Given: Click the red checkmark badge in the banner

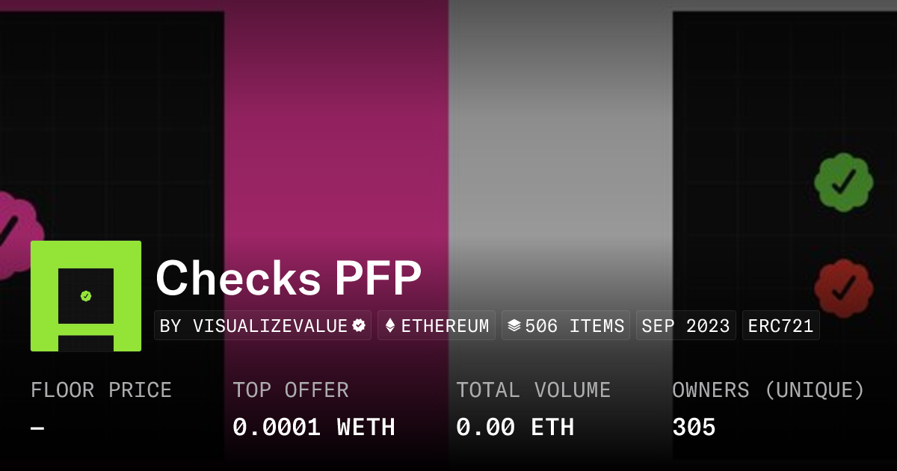Looking at the screenshot, I should click(843, 287).
